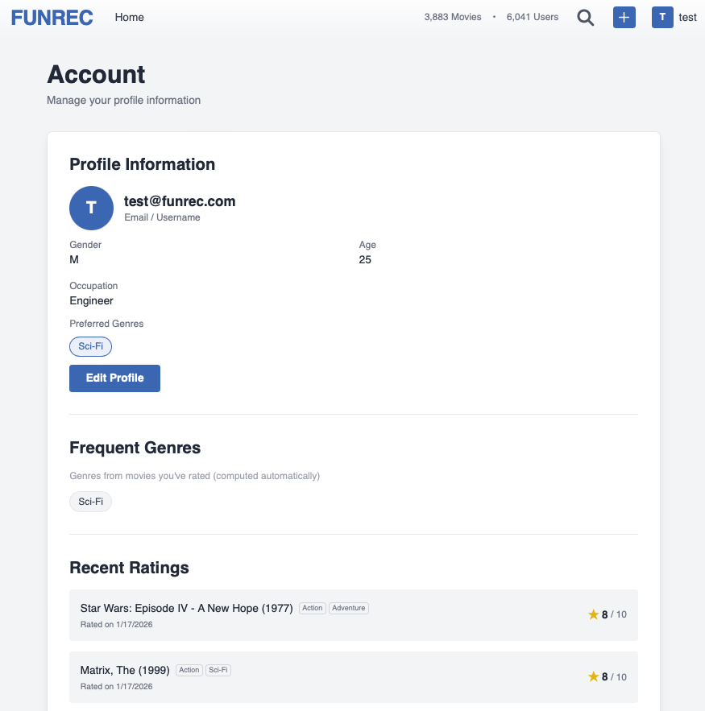The height and width of the screenshot is (711, 705).
Task: Open the user avatar menu beside test
Action: coord(662,18)
